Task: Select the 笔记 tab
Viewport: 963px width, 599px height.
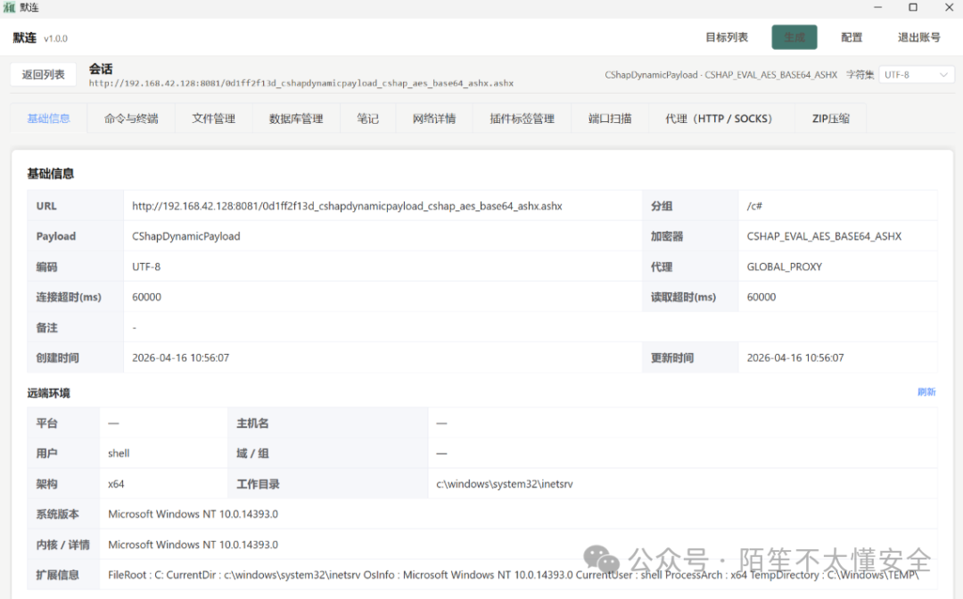Action: [x=368, y=119]
